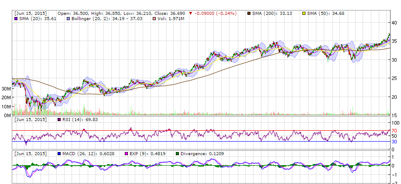Click the 0M volume axis label
The image size is (401, 184).
[7, 115]
